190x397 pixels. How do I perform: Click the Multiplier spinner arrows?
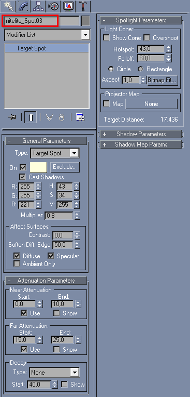77,216
